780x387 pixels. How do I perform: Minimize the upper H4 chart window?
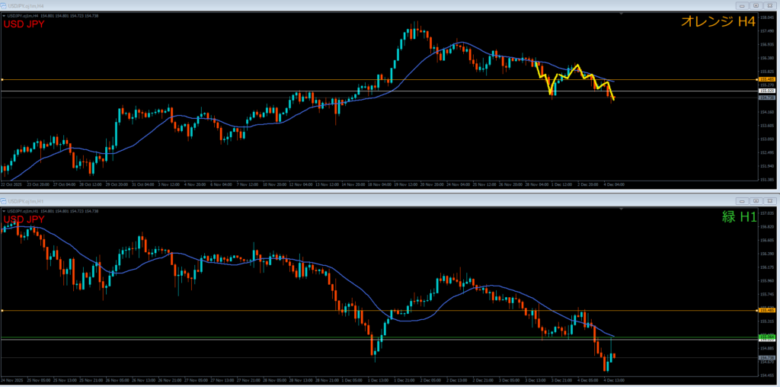pos(741,5)
